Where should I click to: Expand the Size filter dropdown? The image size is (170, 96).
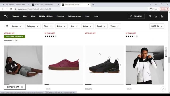pos(74,26)
